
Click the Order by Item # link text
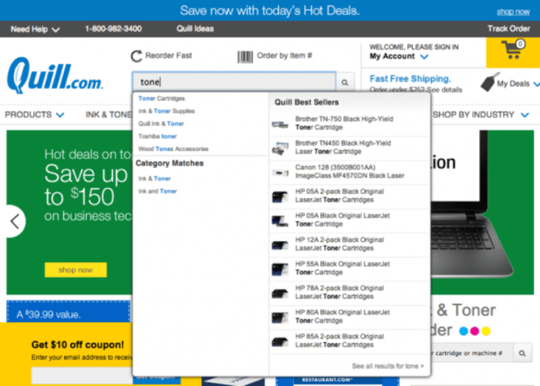[x=285, y=55]
